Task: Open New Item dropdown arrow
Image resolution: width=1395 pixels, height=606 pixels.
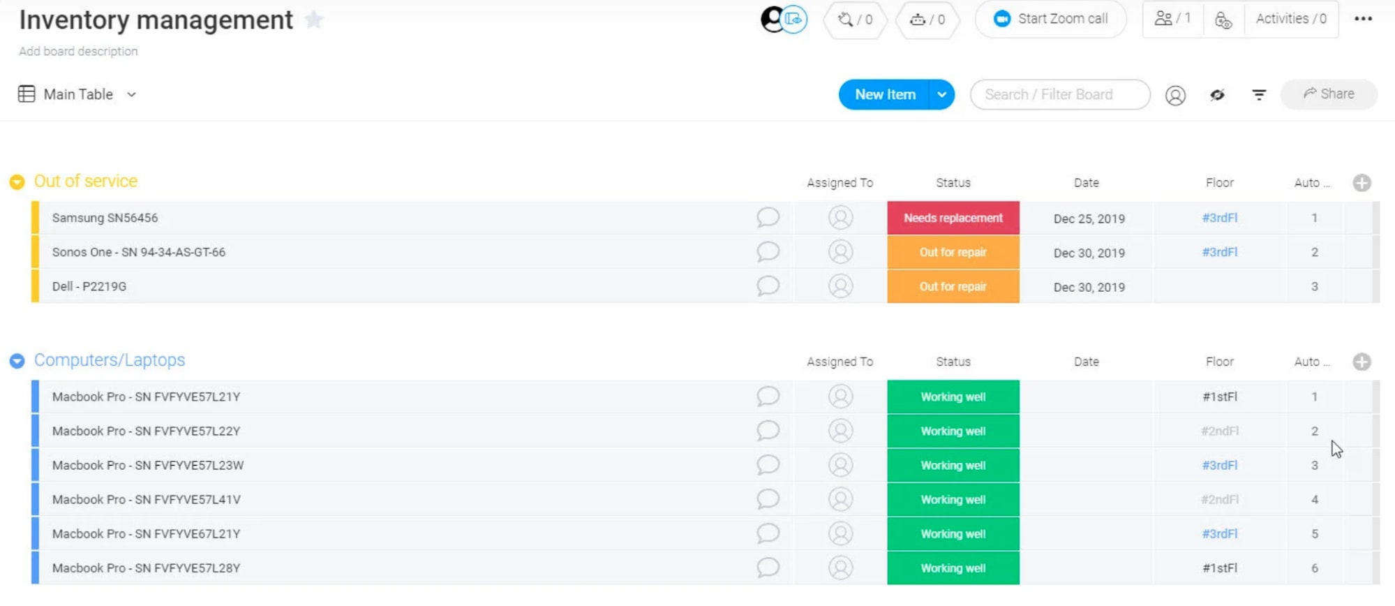Action: 942,94
